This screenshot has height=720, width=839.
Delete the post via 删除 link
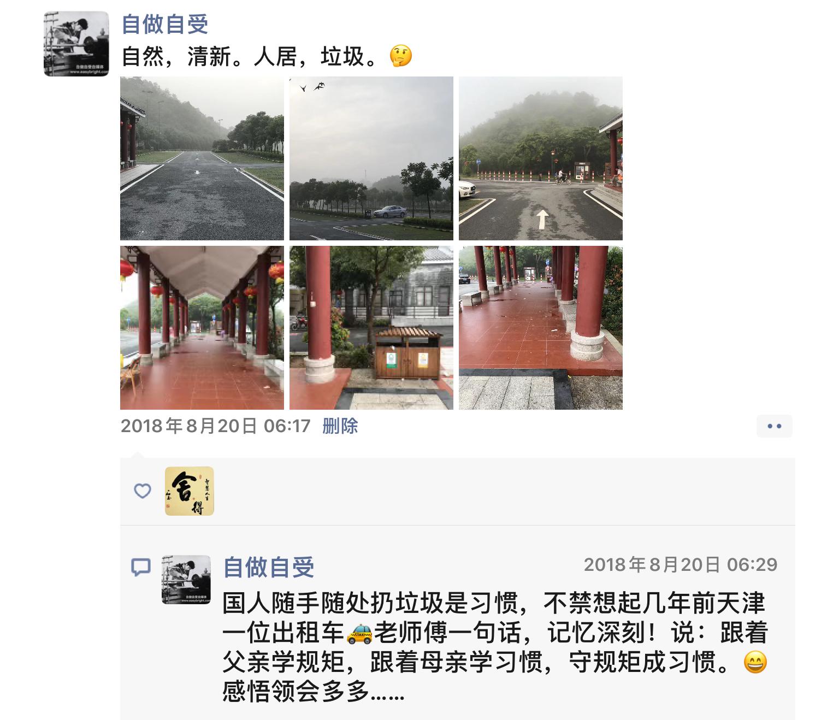pos(340,426)
